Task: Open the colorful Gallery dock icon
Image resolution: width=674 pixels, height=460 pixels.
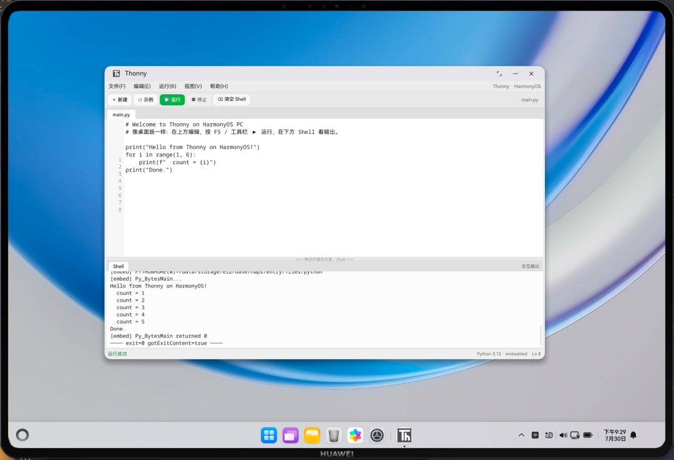Action: click(355, 436)
